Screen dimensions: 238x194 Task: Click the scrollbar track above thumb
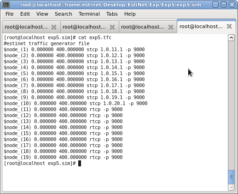point(231,106)
